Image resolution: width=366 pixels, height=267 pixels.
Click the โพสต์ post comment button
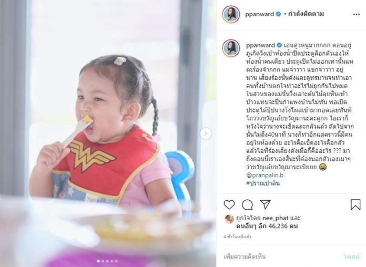(351, 256)
